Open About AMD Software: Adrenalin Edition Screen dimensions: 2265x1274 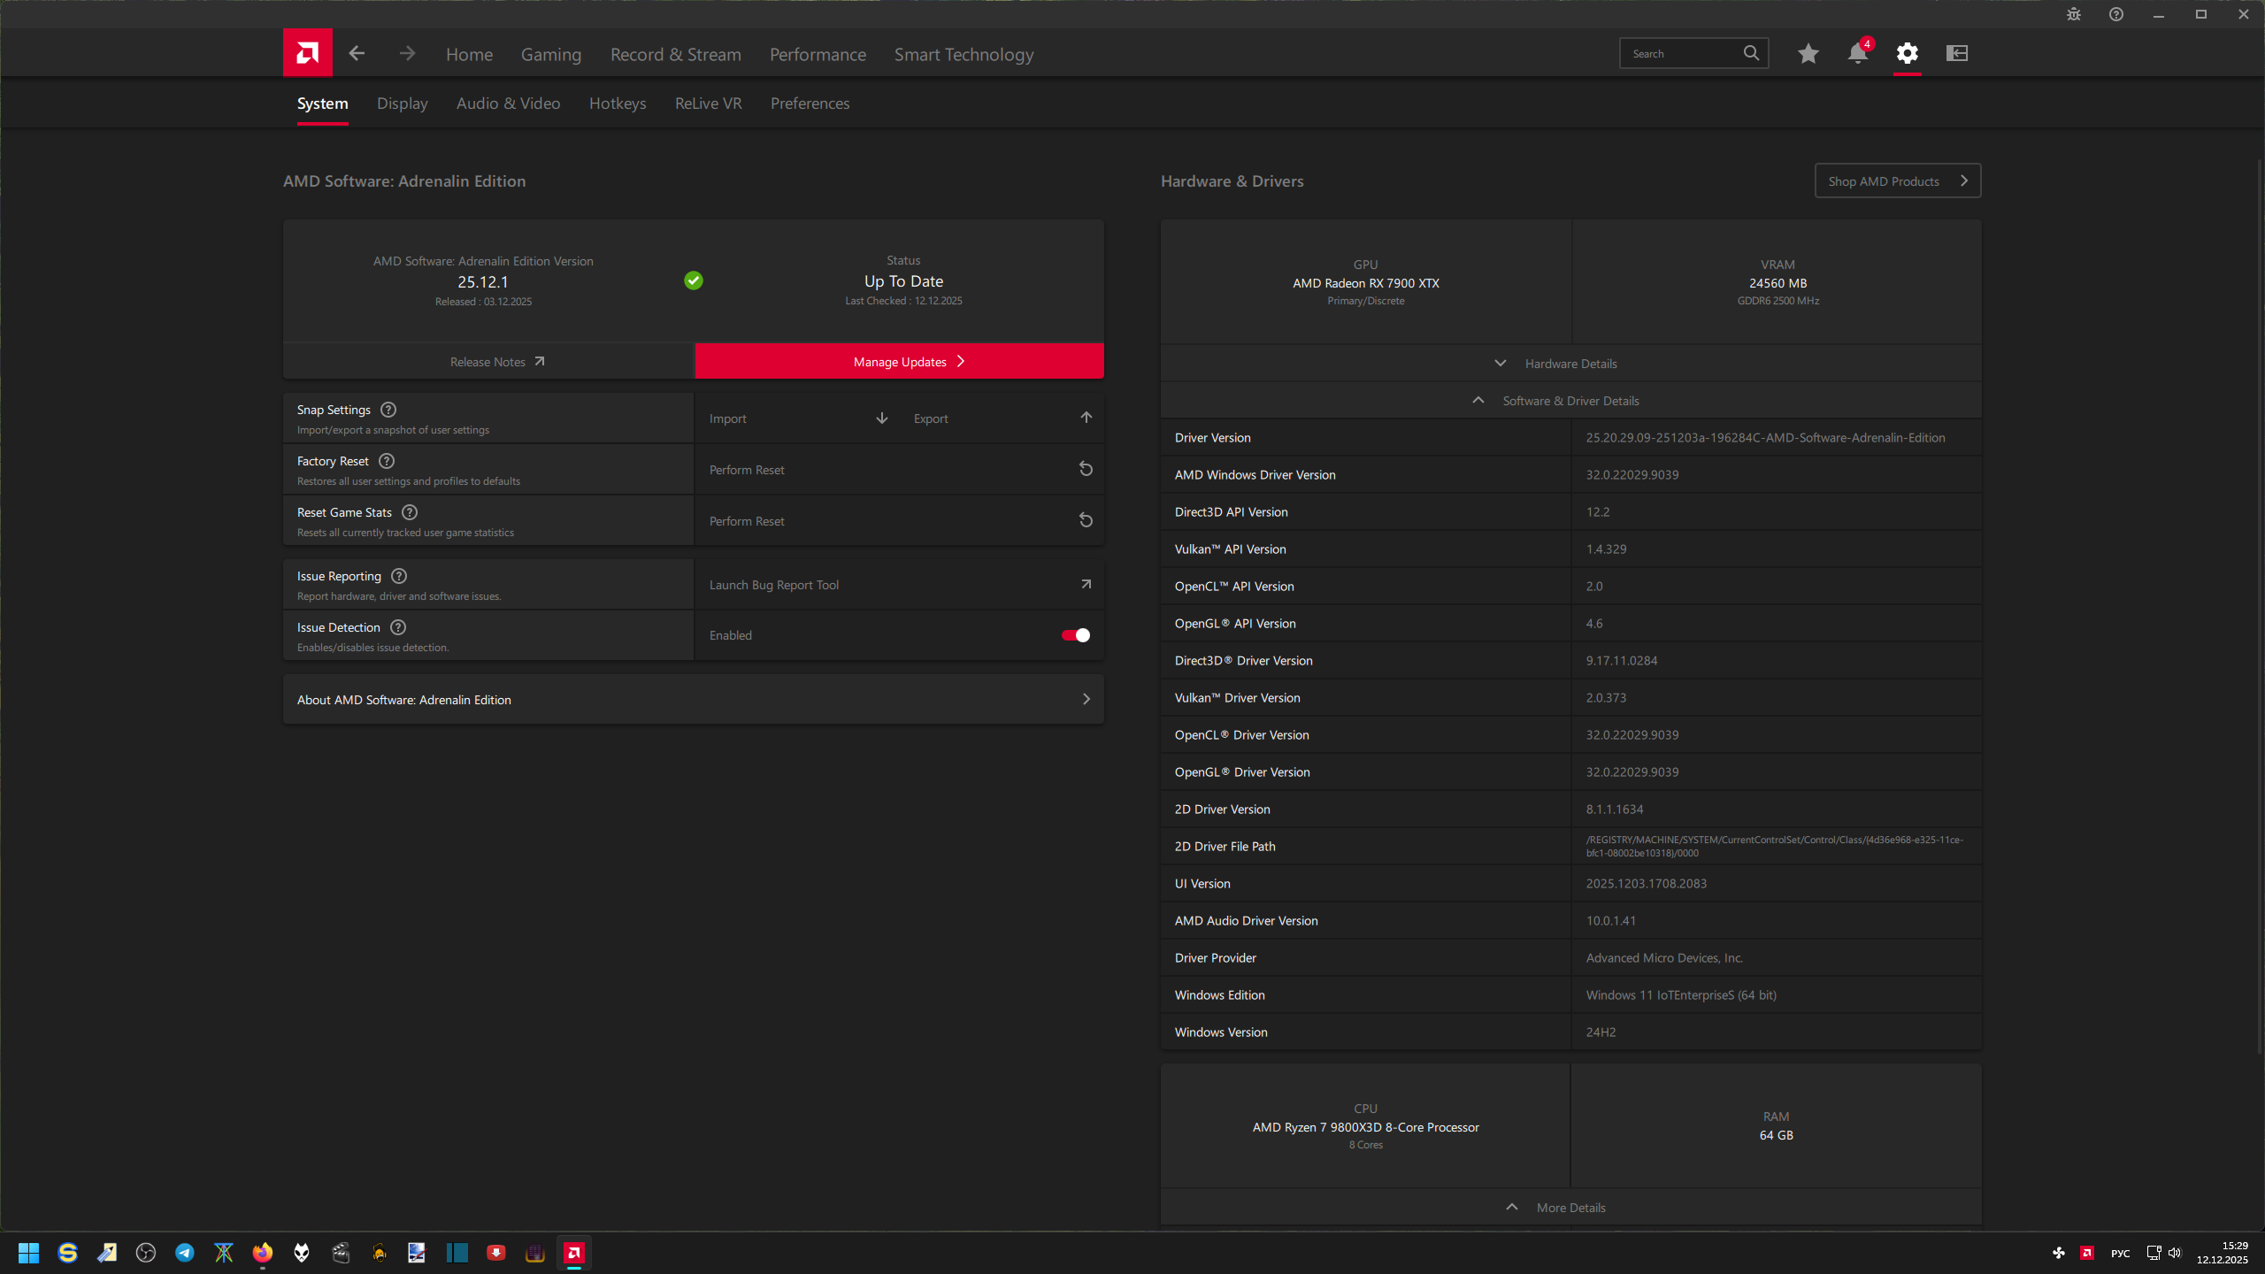[693, 700]
